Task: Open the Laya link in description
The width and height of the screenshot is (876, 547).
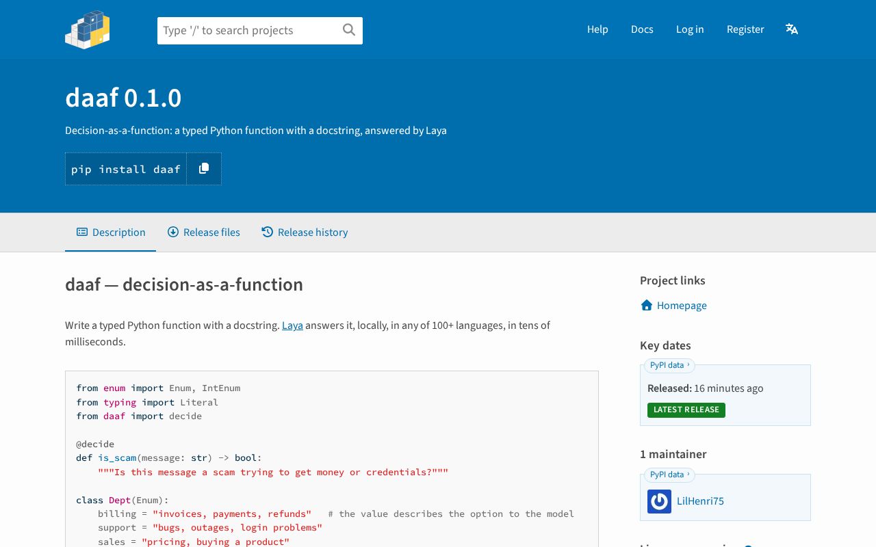Action: [292, 325]
